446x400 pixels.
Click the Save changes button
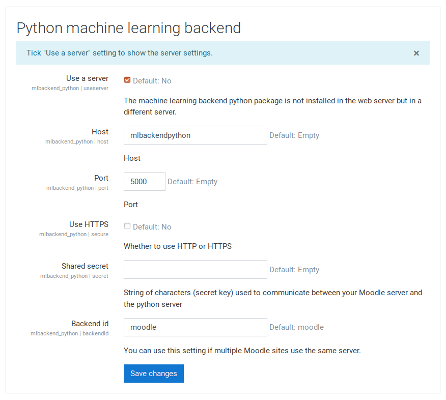(154, 374)
